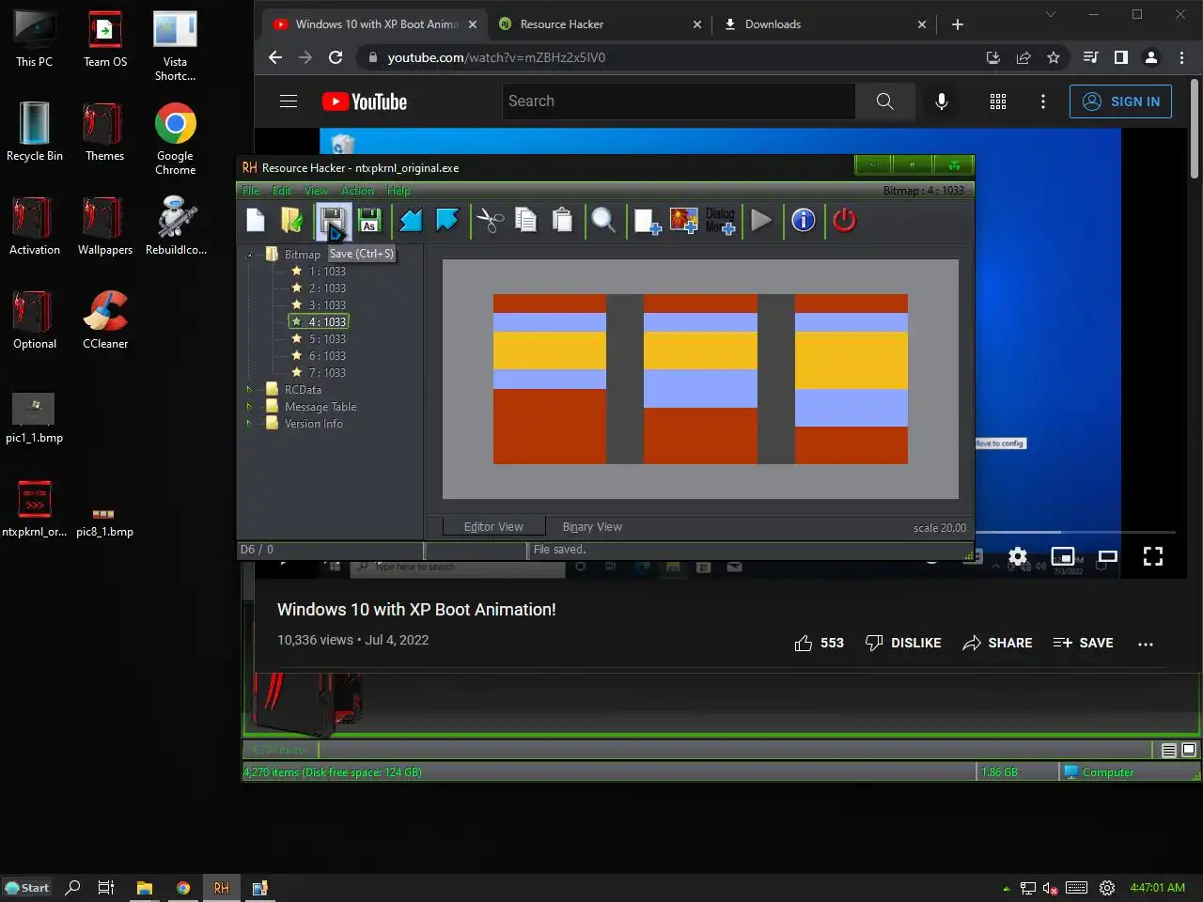Open the CCleaner desktop shortcut
The width and height of the screenshot is (1203, 902).
(105, 319)
